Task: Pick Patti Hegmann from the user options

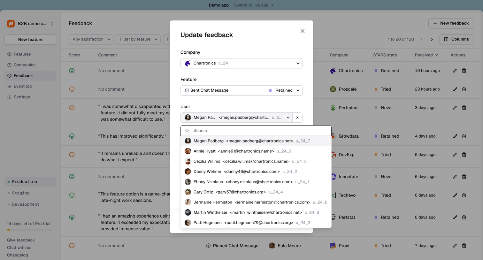Action: point(256,223)
